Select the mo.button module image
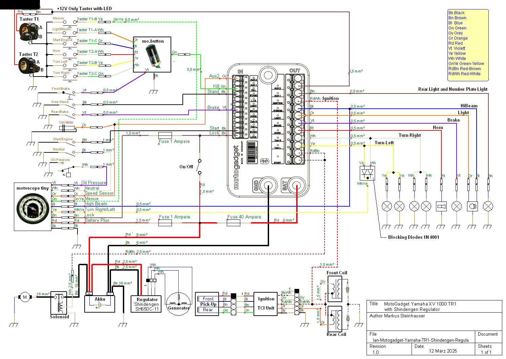The height and width of the screenshot is (359, 506). [x=153, y=57]
